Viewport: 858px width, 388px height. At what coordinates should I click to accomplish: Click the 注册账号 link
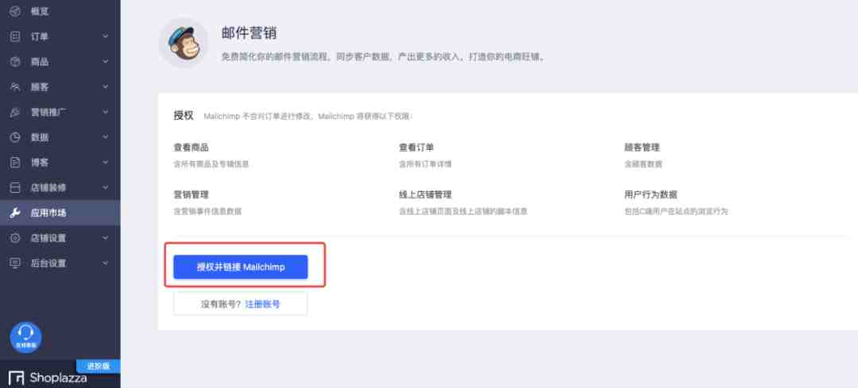click(x=262, y=304)
